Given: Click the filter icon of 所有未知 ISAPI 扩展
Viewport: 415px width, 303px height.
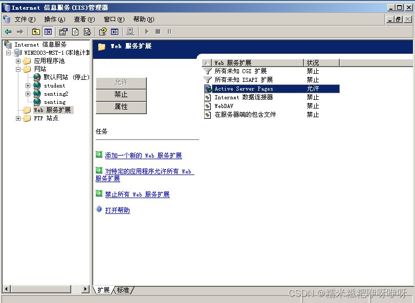Looking at the screenshot, I should [x=208, y=80].
